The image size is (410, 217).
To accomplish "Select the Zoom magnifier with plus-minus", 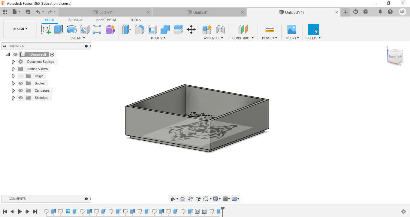I will click(x=198, y=199).
